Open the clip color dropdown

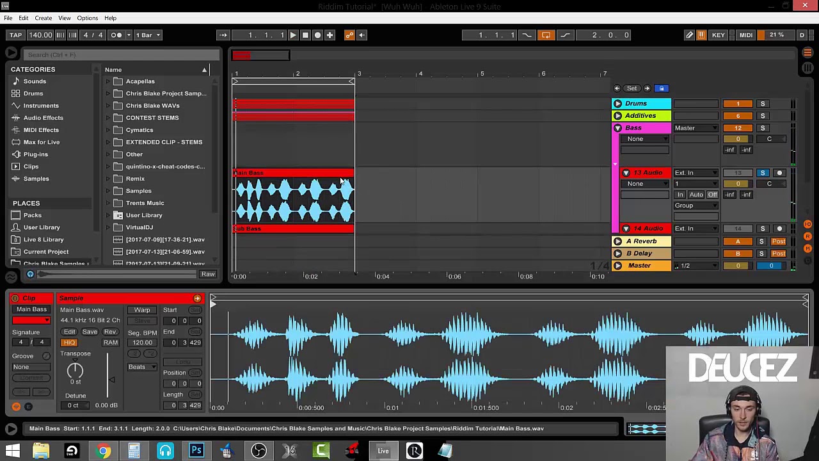[x=31, y=320]
